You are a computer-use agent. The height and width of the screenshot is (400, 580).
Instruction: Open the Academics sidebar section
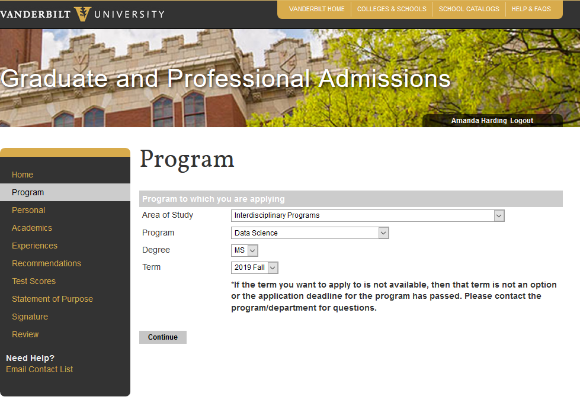coord(31,228)
